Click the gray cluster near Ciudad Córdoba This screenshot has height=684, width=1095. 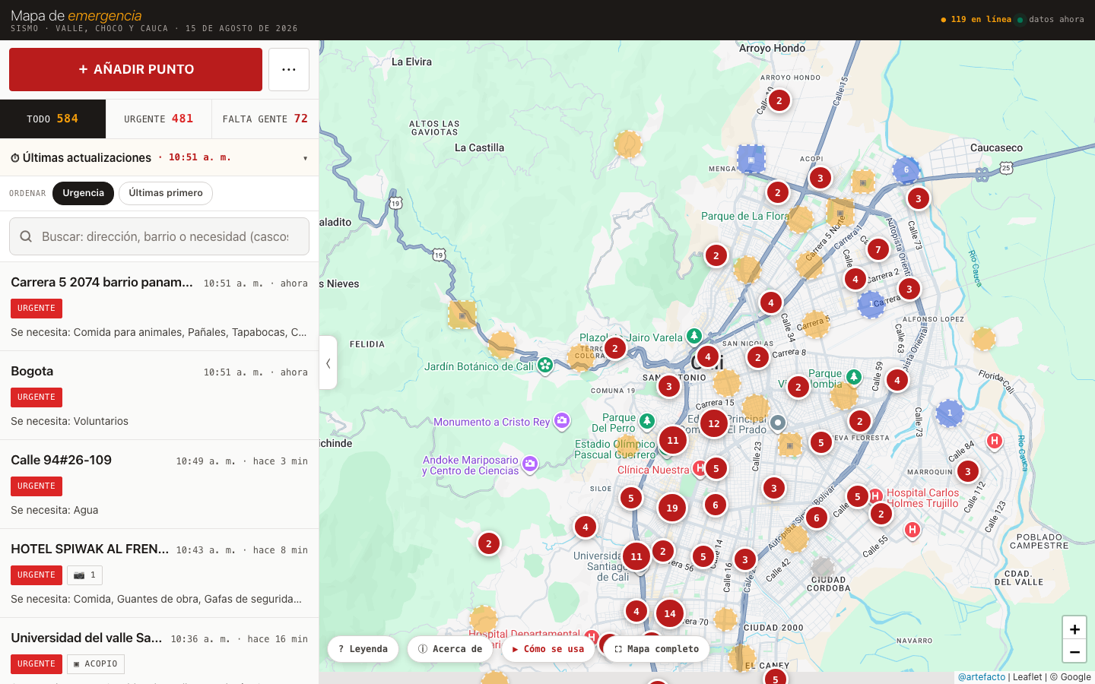point(823,568)
